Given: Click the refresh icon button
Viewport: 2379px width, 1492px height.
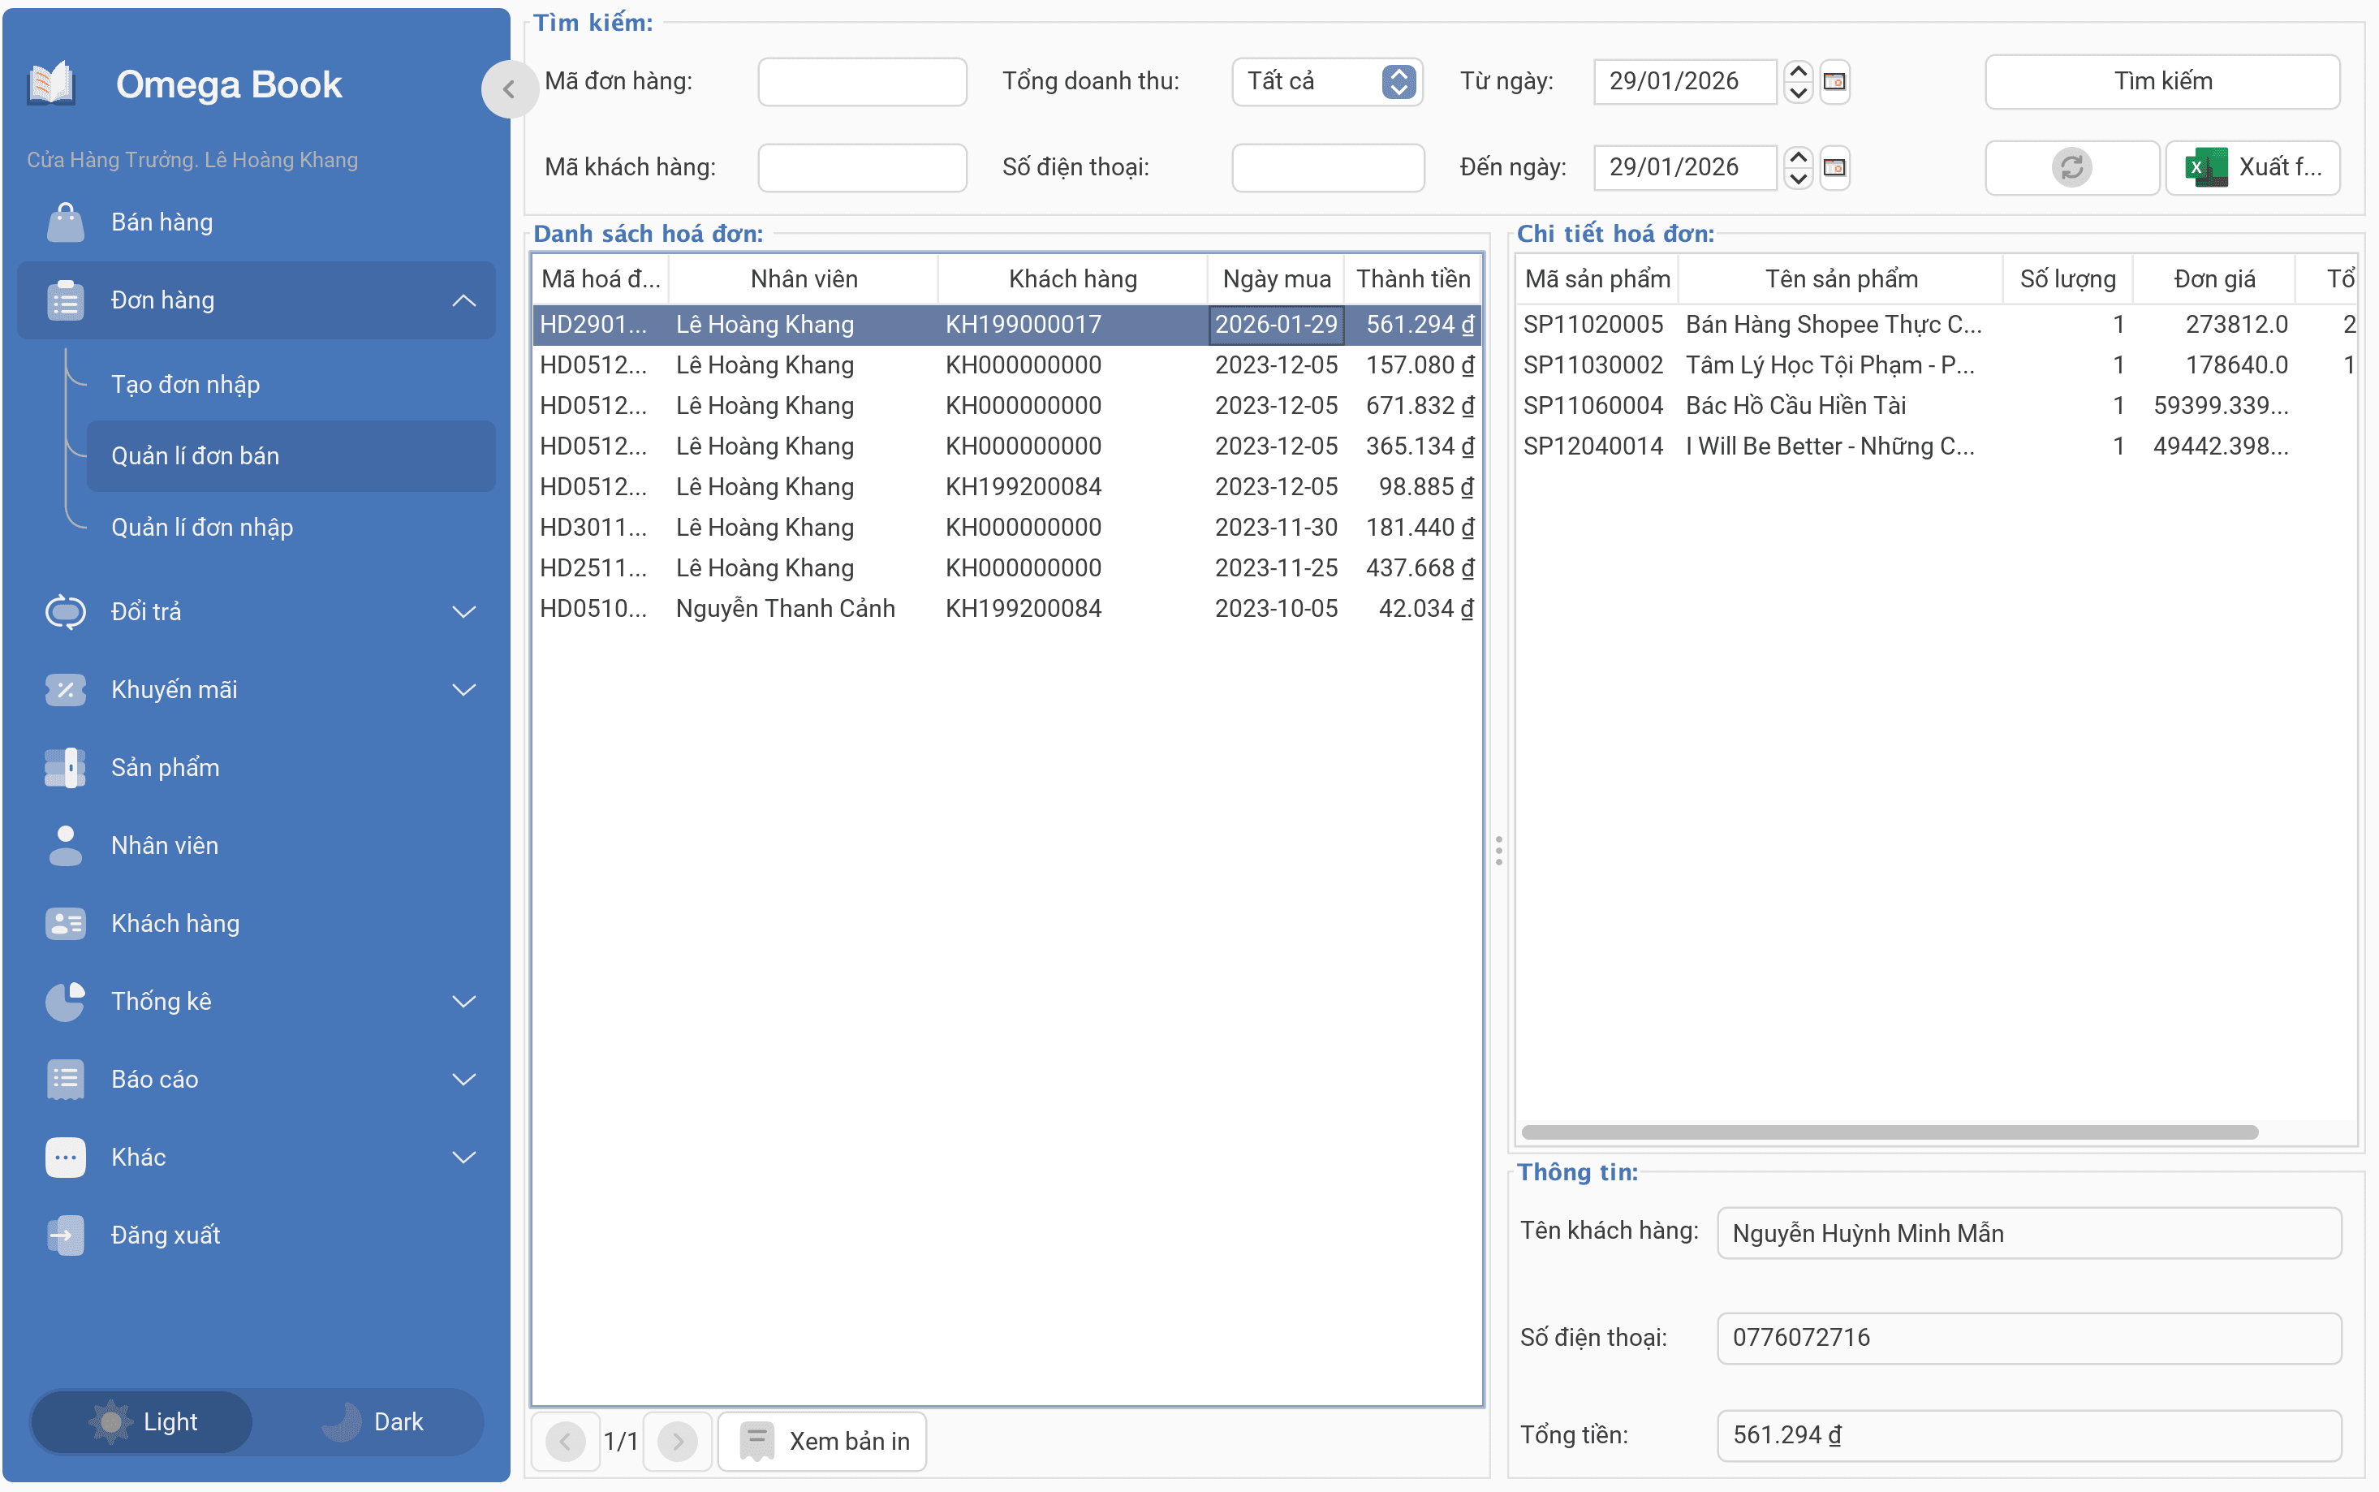Looking at the screenshot, I should tap(2071, 166).
